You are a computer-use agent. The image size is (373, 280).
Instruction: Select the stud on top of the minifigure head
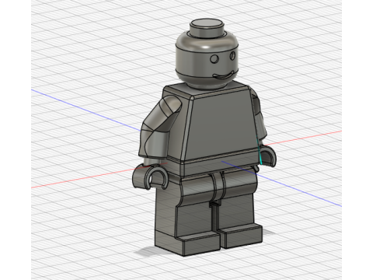coord(207,29)
